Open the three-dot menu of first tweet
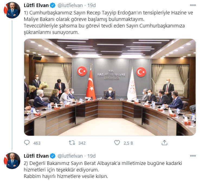The width and height of the screenshot is (200, 181). 193,5
